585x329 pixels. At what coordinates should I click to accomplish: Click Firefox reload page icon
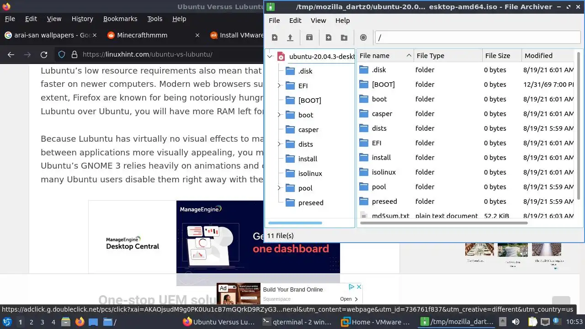(44, 54)
